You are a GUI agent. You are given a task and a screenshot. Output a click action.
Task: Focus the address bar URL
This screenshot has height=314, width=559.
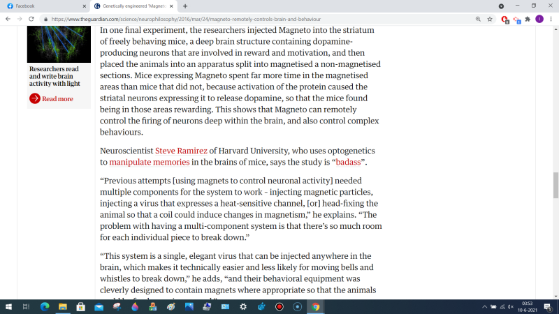pyautogui.click(x=186, y=20)
